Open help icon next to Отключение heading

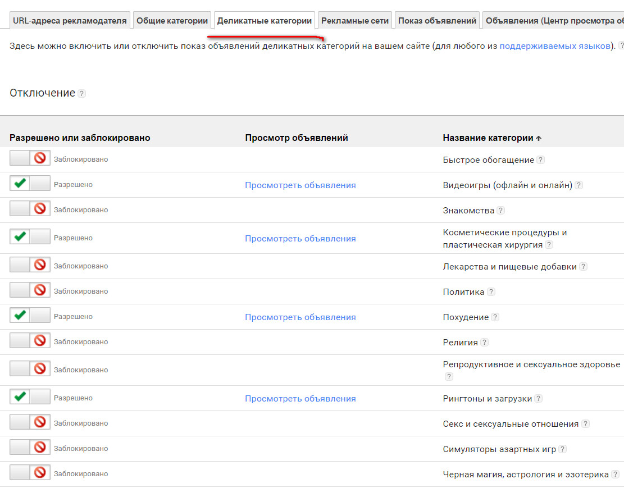(x=82, y=94)
